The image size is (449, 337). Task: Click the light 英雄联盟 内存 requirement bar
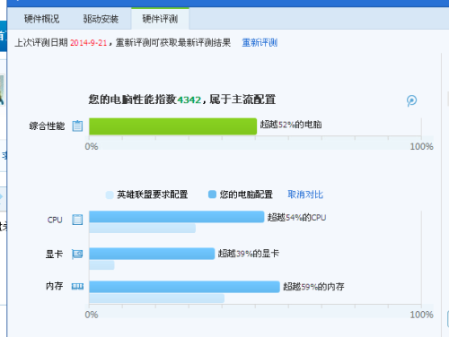point(156,298)
